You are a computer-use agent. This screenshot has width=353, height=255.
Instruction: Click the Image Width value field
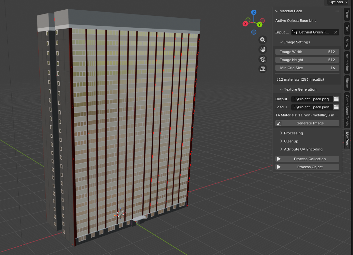click(307, 52)
